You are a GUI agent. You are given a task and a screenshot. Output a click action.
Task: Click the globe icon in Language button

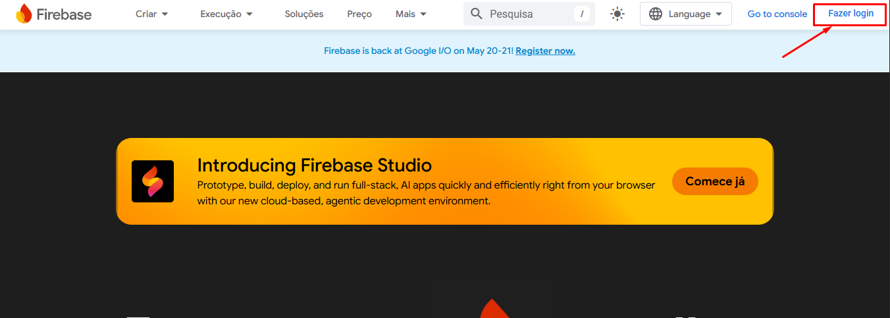[656, 14]
